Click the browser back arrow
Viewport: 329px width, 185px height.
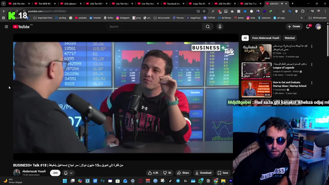(4, 11)
